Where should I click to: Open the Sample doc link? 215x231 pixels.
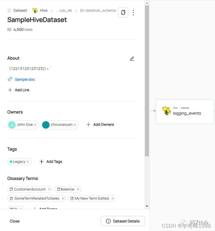(25, 79)
